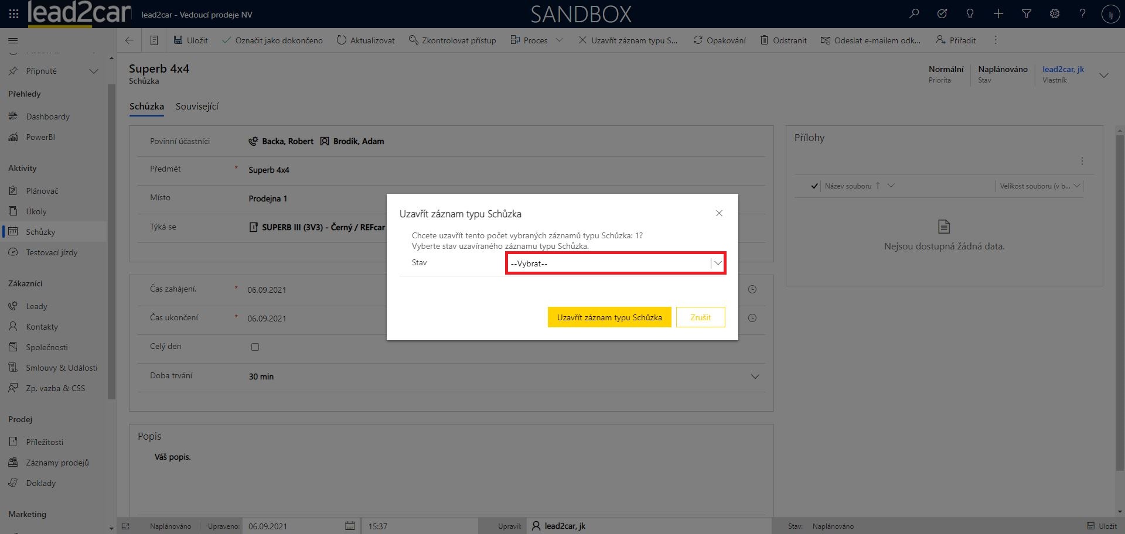Open the help question mark icon
The image size is (1125, 534).
(x=1083, y=13)
